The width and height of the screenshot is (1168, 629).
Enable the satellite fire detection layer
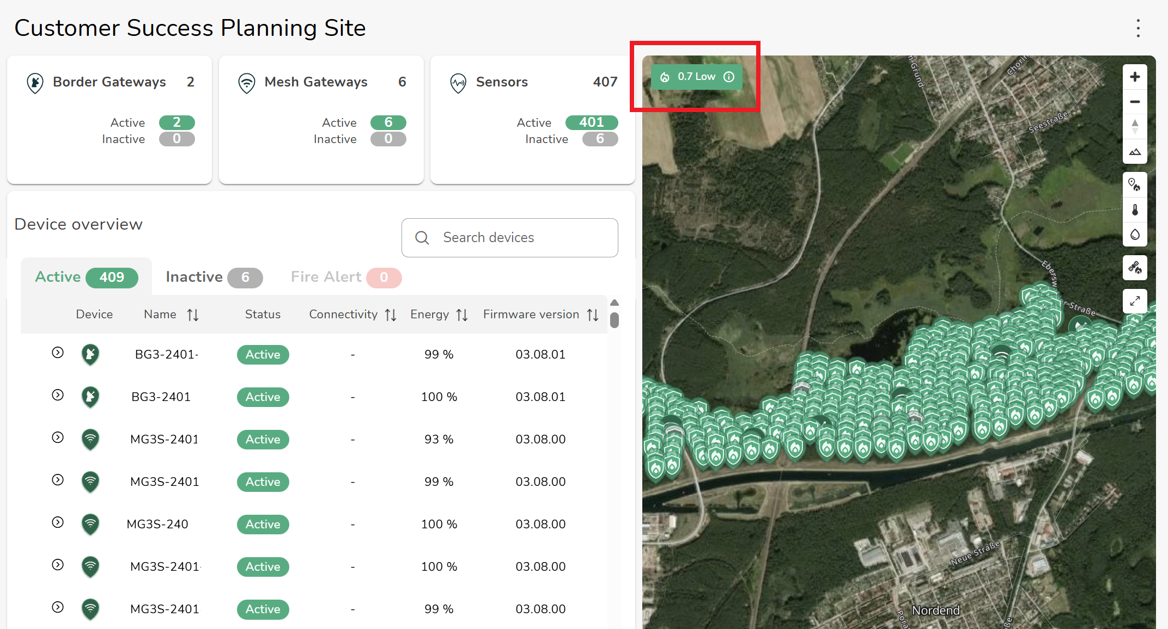[1135, 268]
